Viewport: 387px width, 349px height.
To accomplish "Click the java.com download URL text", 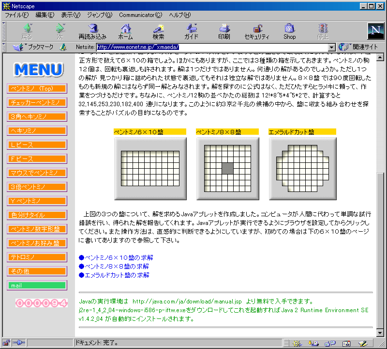I will (187, 301).
